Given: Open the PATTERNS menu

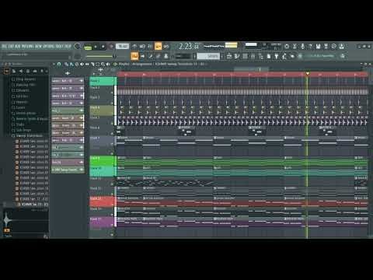Looking at the screenshot, I should tap(28, 47).
